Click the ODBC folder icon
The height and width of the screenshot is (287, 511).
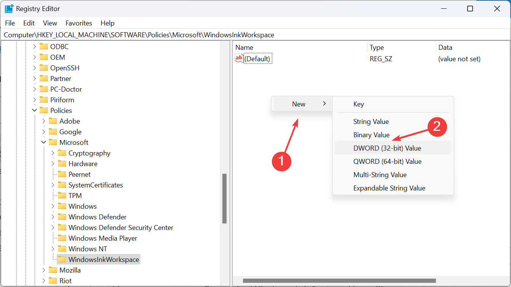[x=44, y=47]
